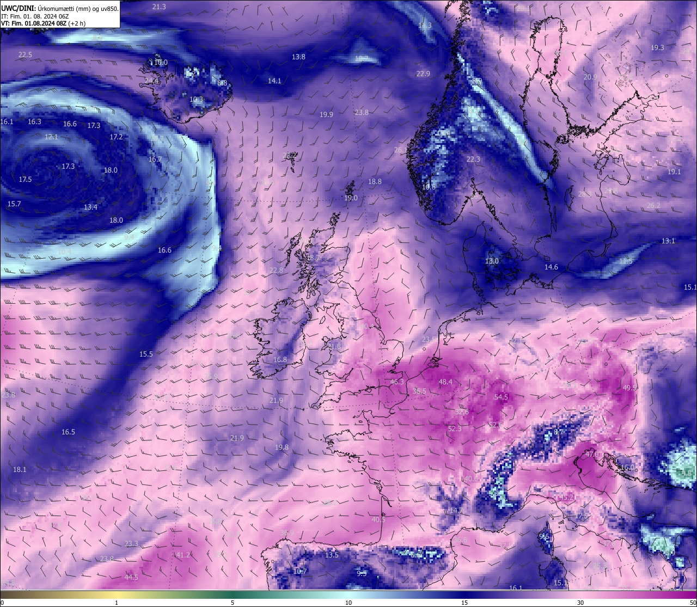Select the 18.1 value at the west edge
Screen dimensions: 697x607
[x=20, y=469]
